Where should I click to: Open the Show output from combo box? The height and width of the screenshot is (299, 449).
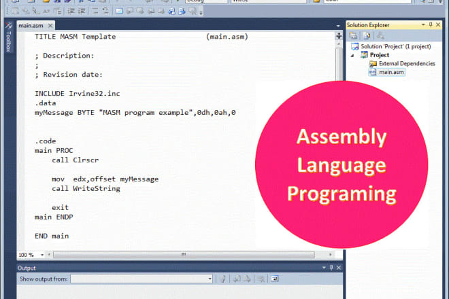click(142, 279)
